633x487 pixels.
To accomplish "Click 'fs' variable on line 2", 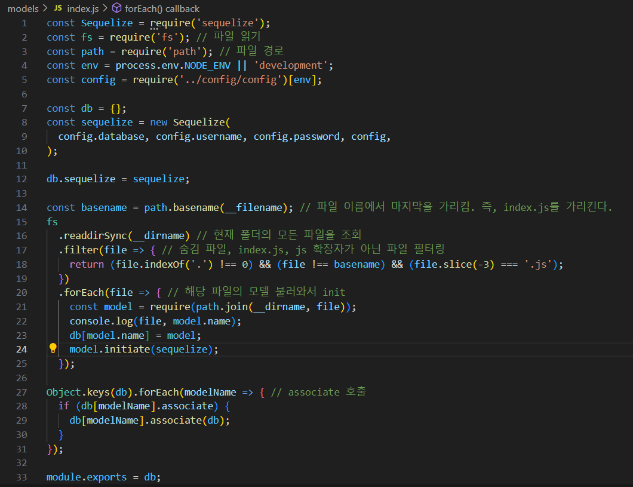I will (x=87, y=37).
